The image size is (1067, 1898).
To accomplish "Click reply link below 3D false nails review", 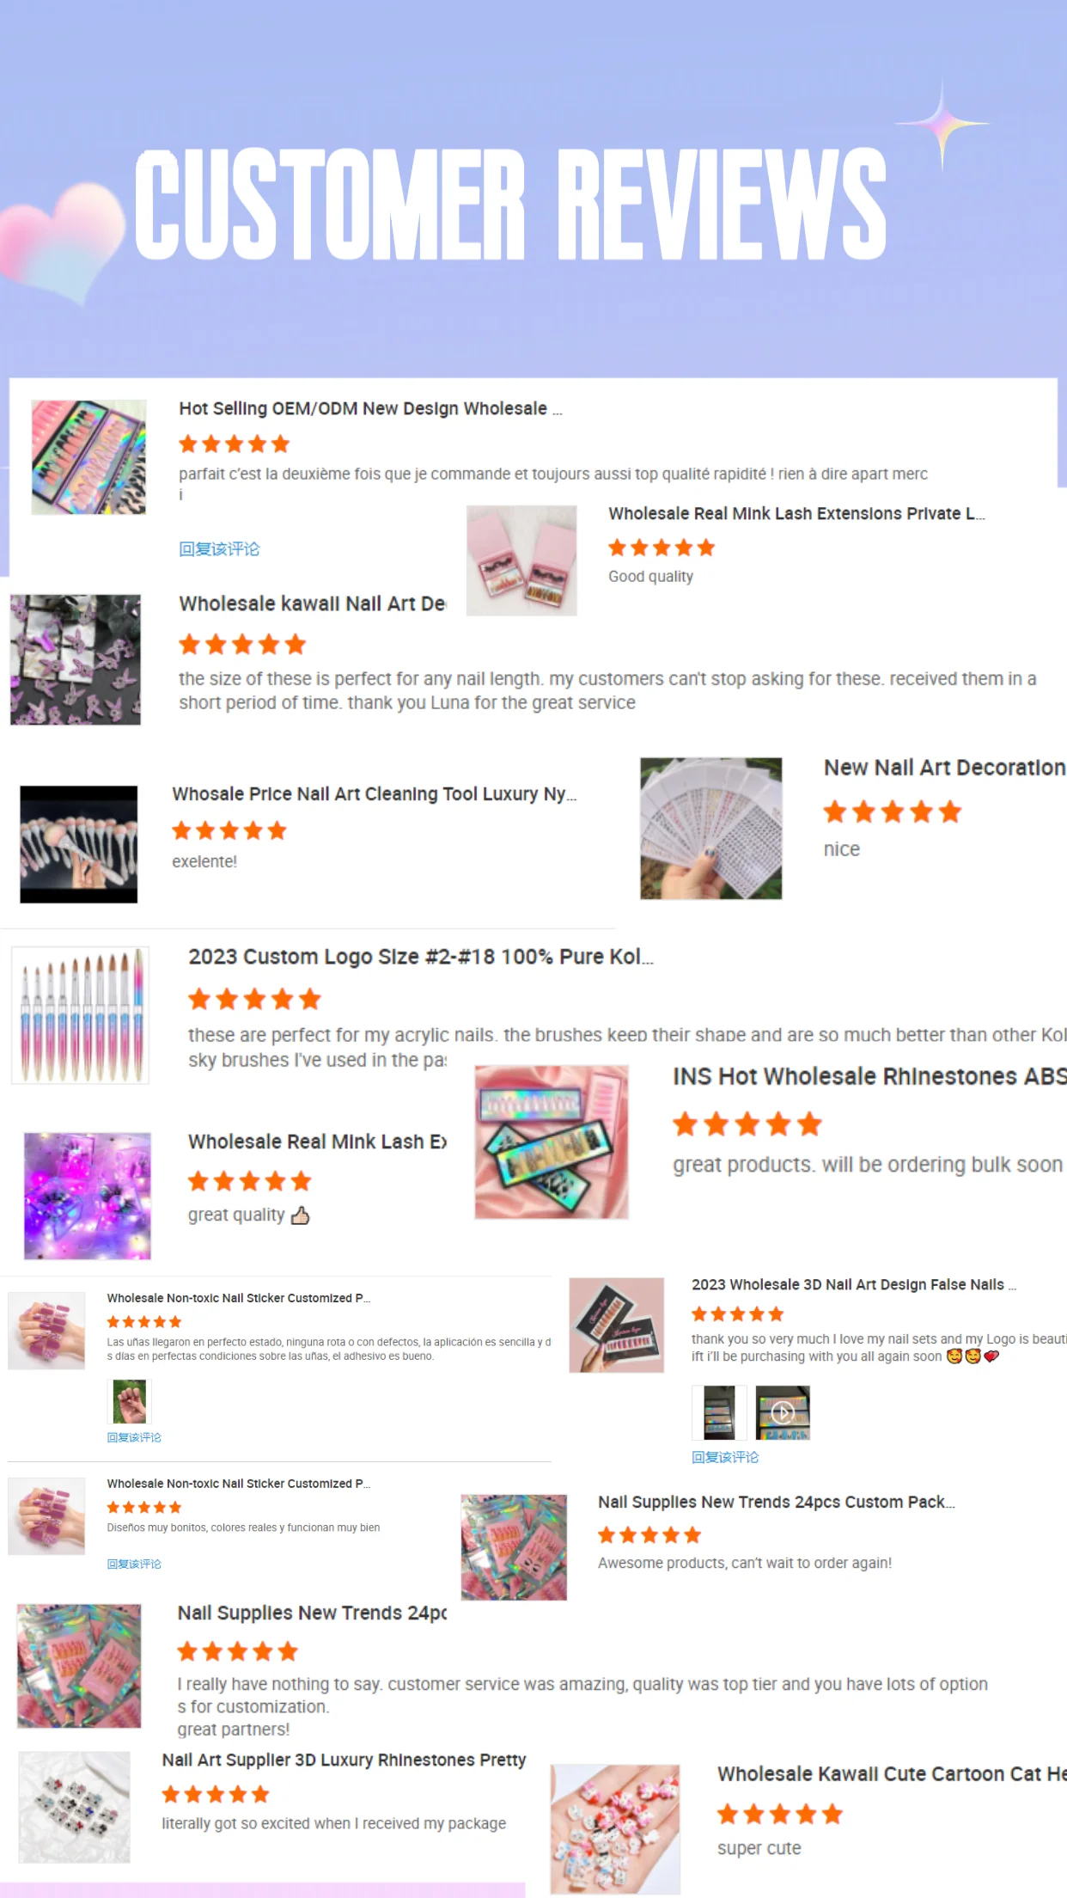I will tap(725, 1457).
